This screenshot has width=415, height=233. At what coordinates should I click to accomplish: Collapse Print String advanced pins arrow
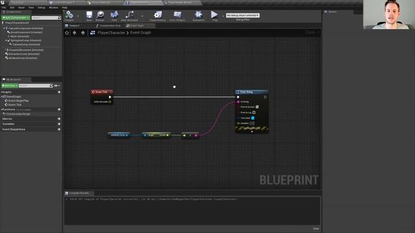point(252,131)
